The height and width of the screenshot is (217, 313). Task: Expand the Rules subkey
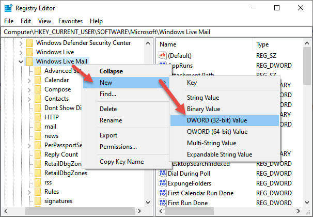tap(29, 192)
